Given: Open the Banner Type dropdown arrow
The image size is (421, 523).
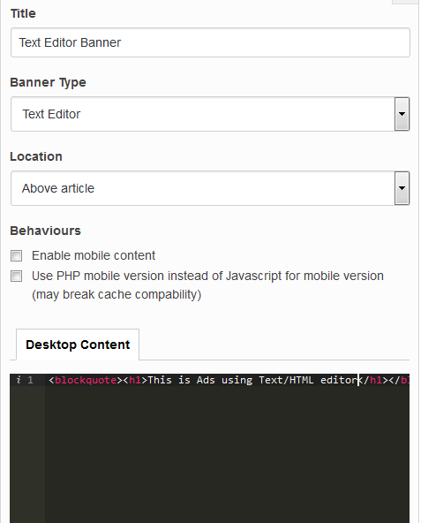Looking at the screenshot, I should (x=402, y=114).
